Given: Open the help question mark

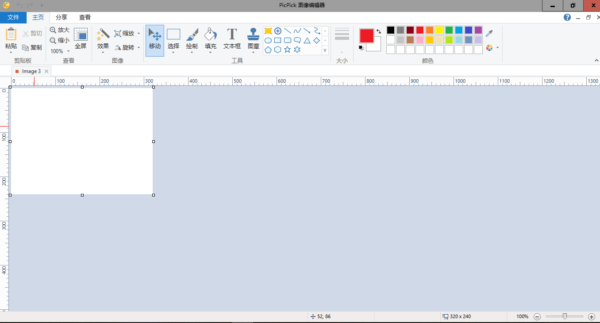Looking at the screenshot, I should coord(567,17).
